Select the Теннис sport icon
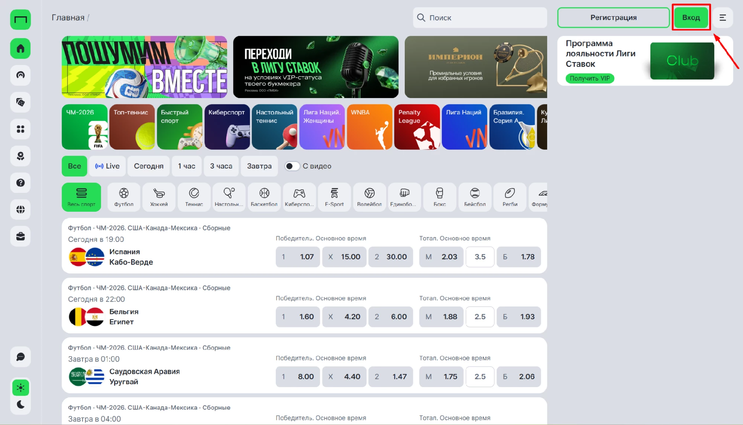743x425 pixels. coord(194,197)
